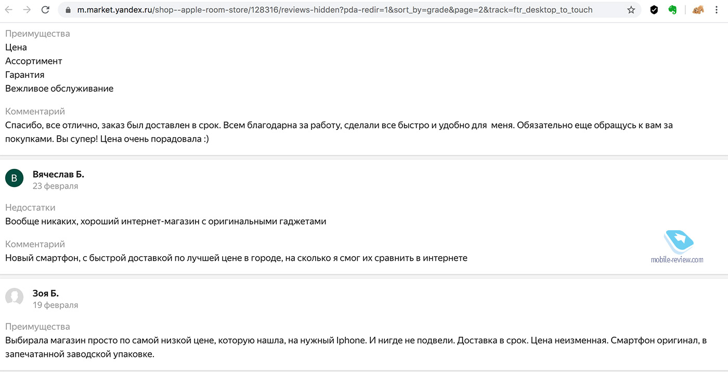This screenshot has height=372, width=728.
Task: Bookmark this page with the star icon
Action: tap(631, 10)
